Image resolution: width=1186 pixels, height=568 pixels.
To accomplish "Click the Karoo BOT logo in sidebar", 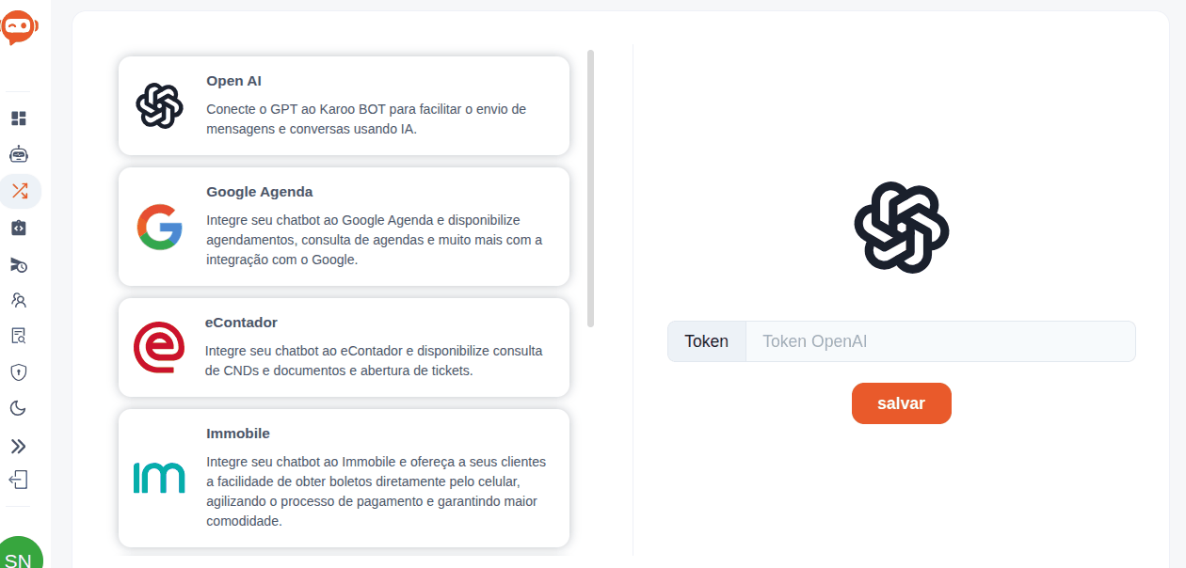I will (19, 28).
